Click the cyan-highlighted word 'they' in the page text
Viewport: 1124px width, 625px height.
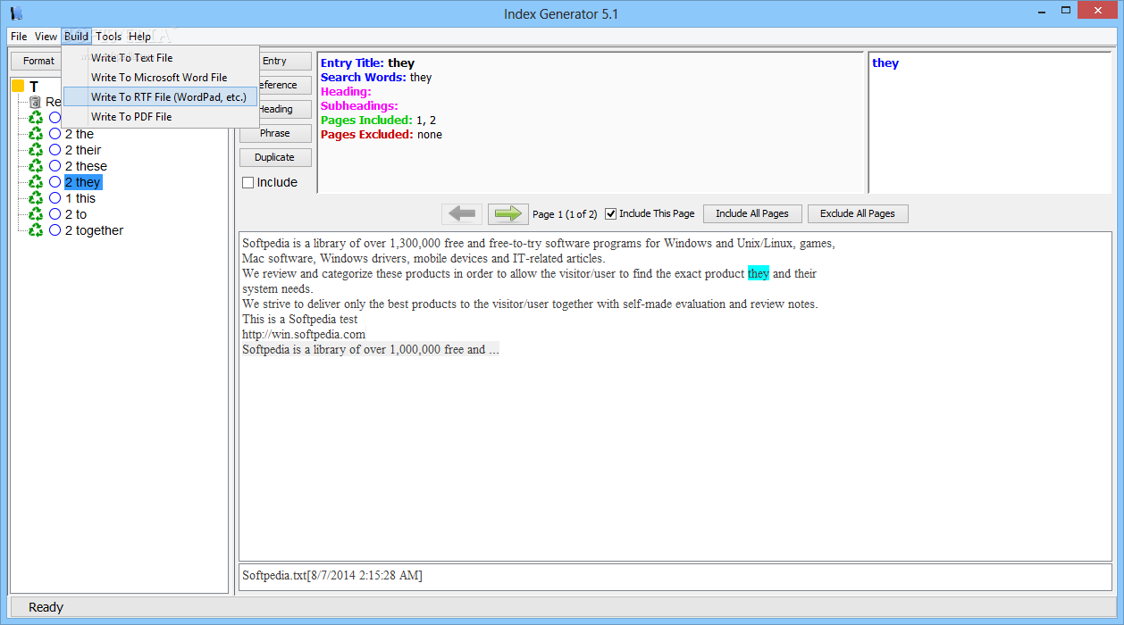click(x=759, y=273)
